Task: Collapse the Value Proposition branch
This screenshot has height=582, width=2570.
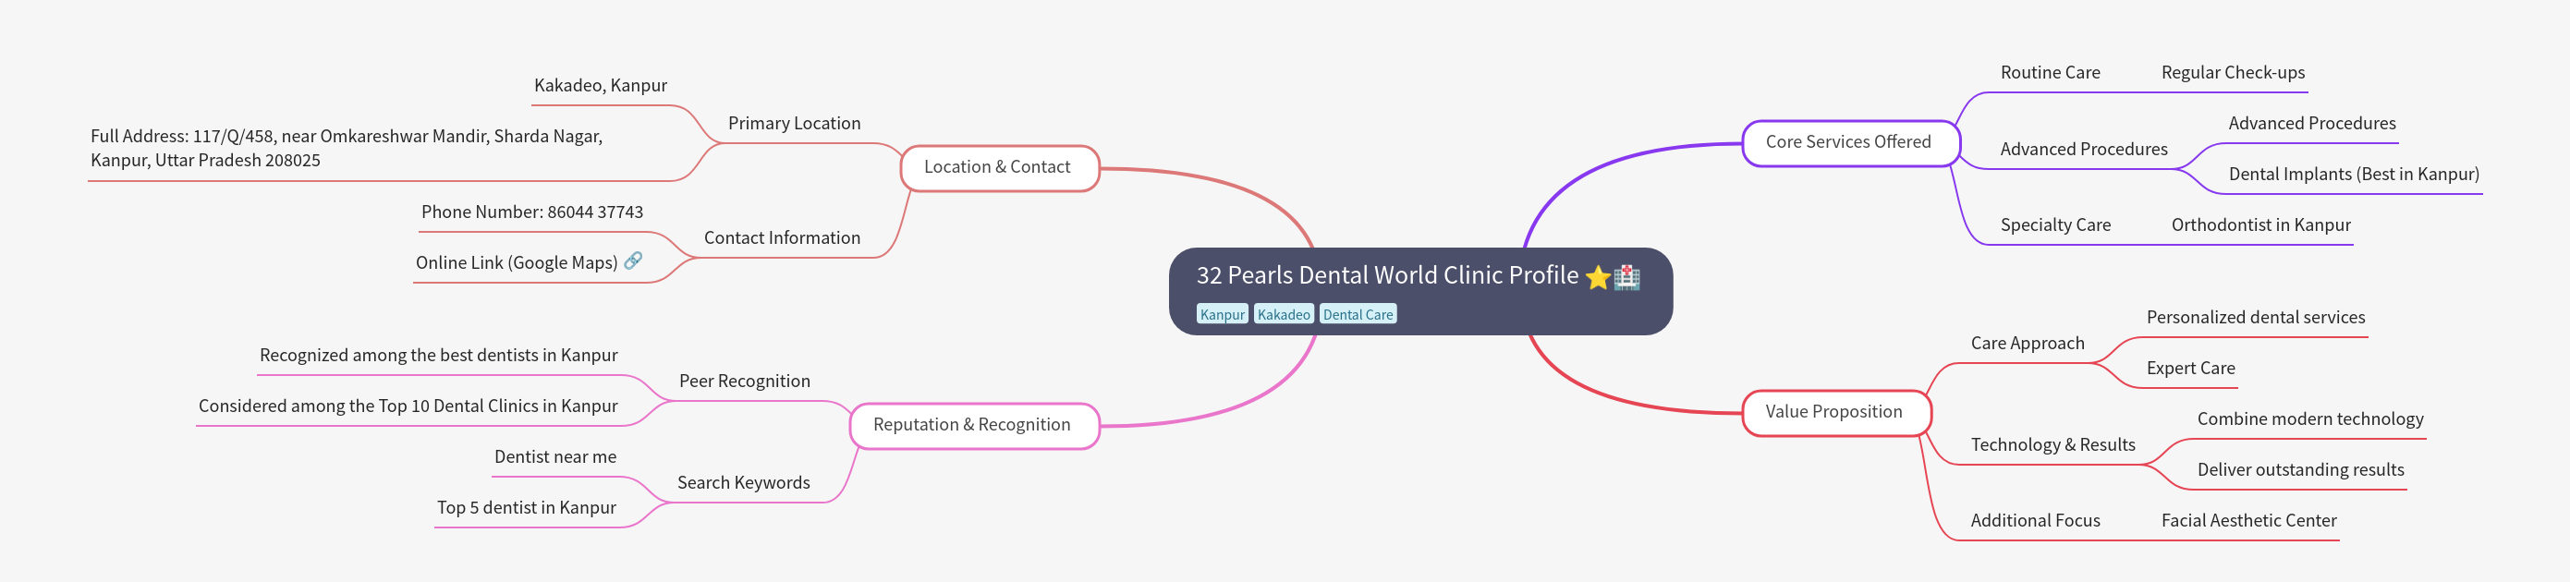Action: [1833, 412]
